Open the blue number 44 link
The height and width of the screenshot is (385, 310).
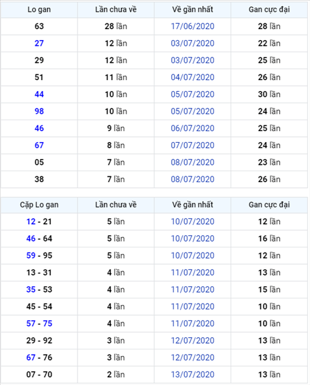(39, 94)
